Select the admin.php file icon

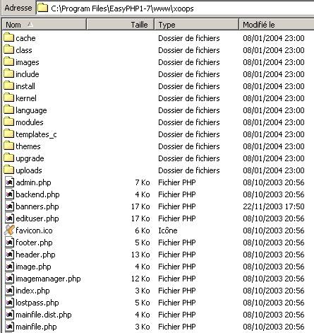click(9, 182)
